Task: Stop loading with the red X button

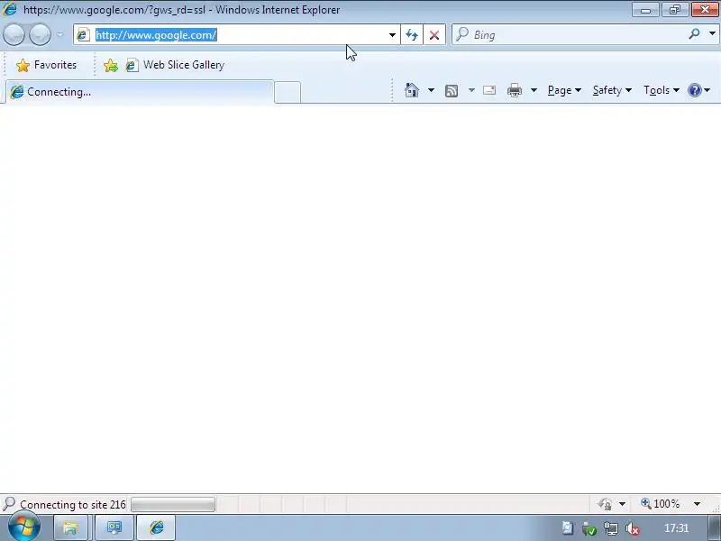Action: (x=434, y=35)
